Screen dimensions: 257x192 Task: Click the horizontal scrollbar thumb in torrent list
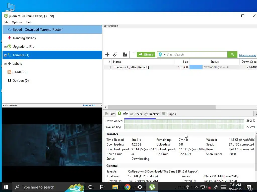[162, 107]
